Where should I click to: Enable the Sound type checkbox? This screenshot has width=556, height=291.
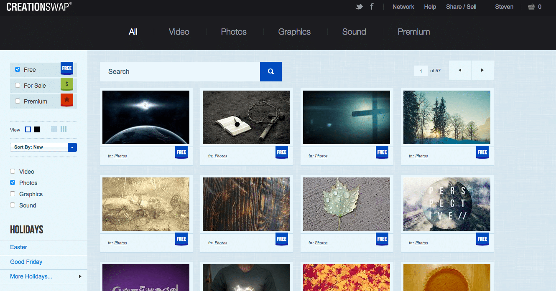tap(13, 205)
